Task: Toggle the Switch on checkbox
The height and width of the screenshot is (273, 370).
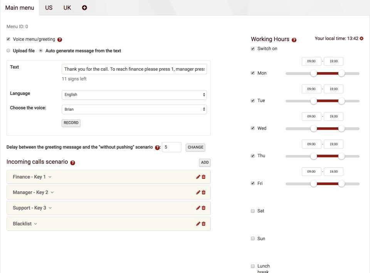Action: [x=253, y=49]
